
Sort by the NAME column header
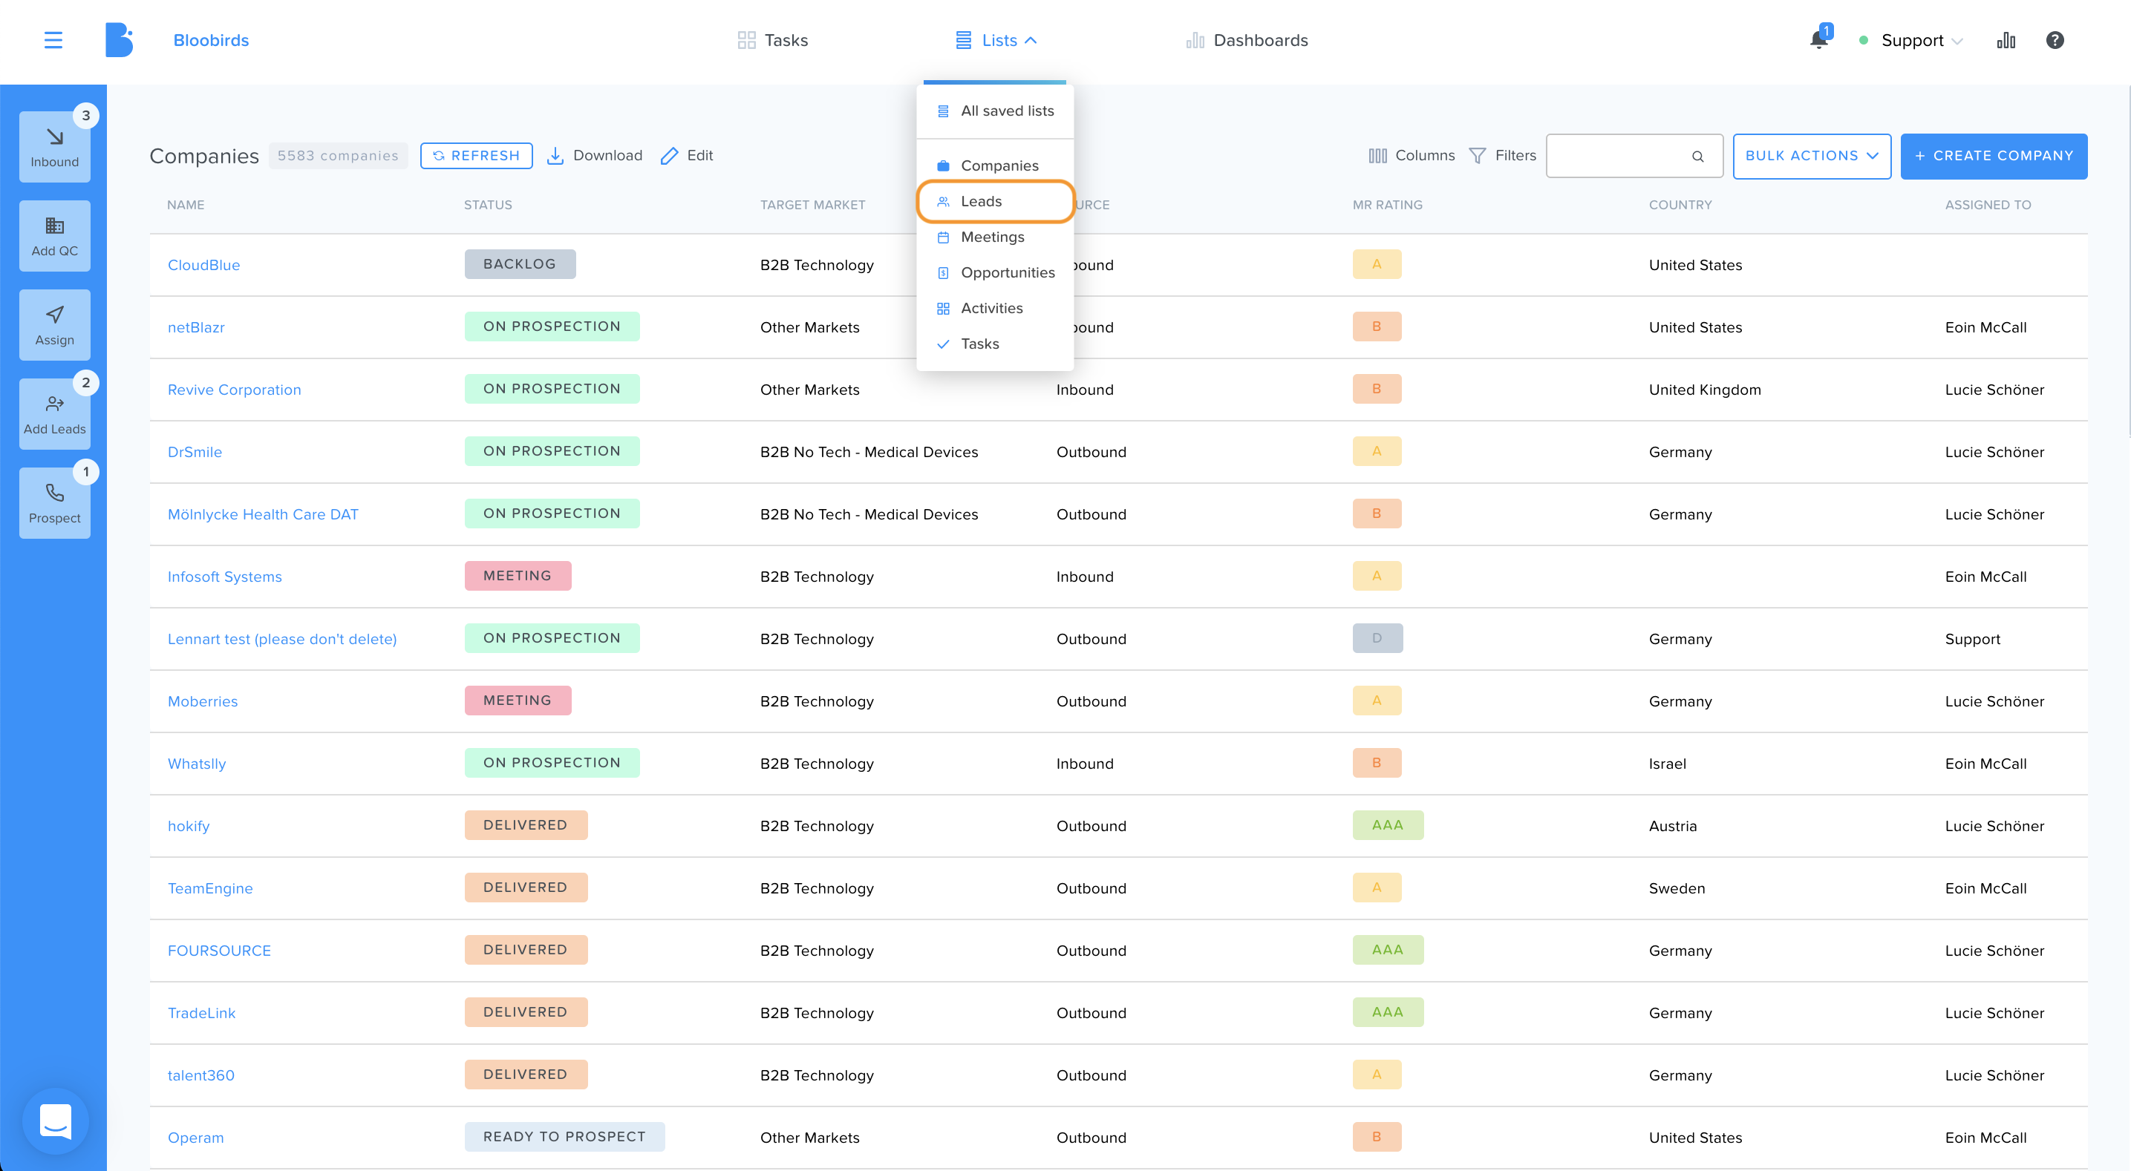pyautogui.click(x=186, y=205)
